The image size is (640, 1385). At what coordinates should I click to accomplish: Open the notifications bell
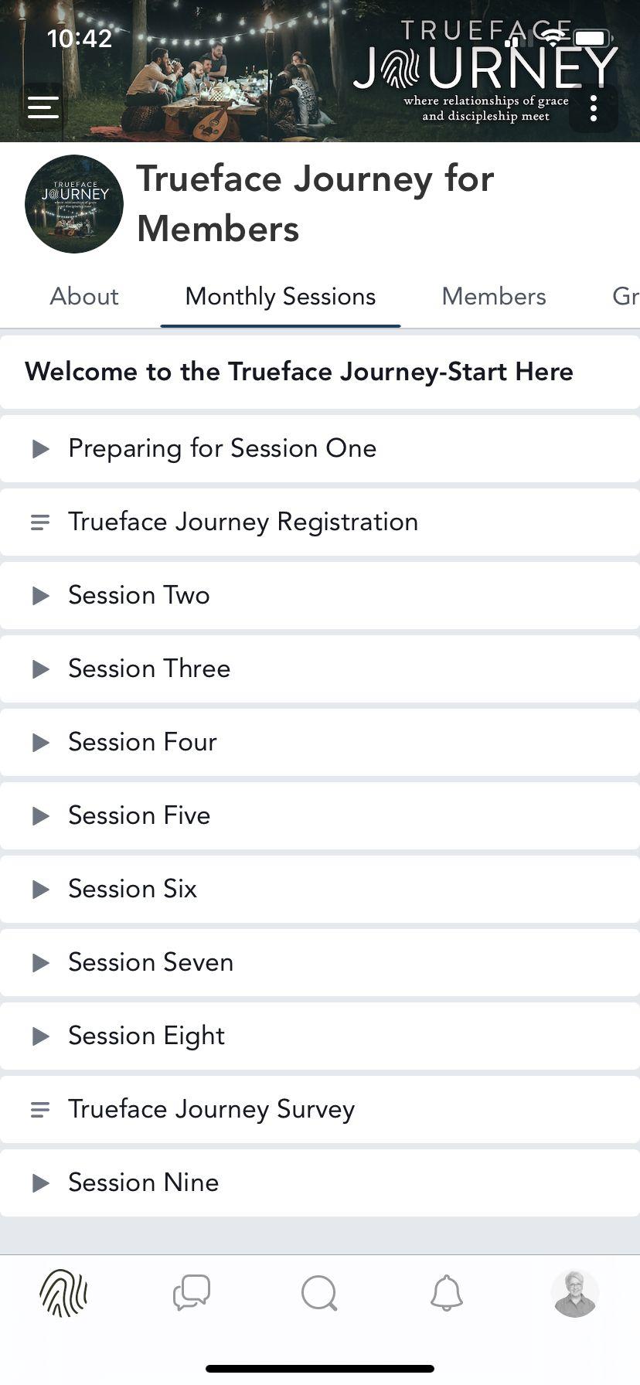point(447,1292)
